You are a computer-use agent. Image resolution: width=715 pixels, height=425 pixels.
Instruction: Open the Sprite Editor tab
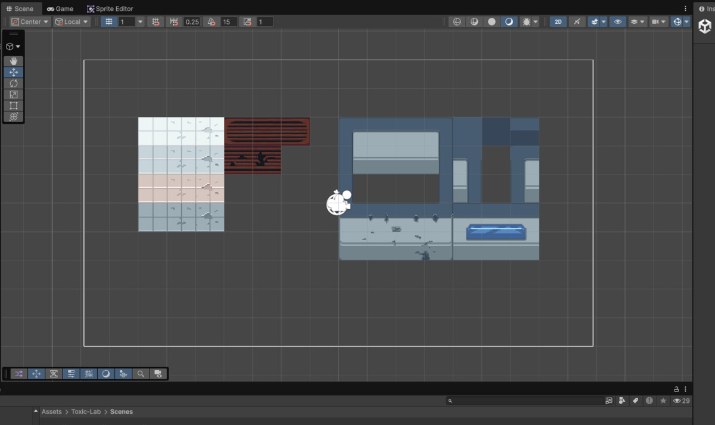(110, 9)
